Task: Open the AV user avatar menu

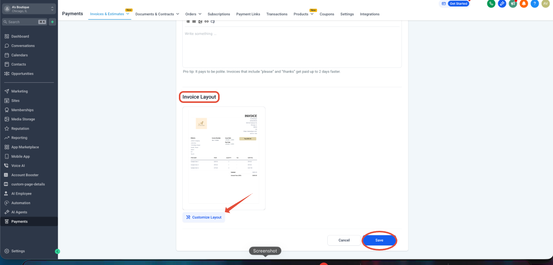Action: (x=545, y=3)
